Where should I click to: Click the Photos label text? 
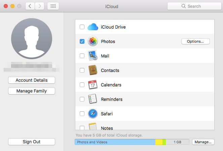pos(108,41)
